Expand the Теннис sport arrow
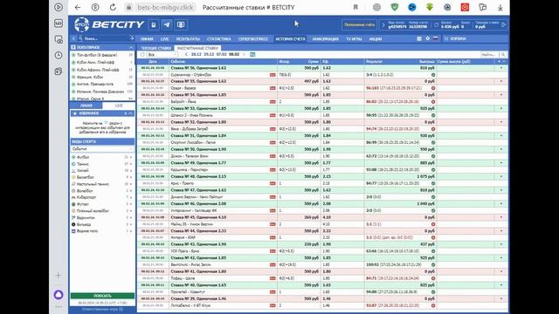The height and width of the screenshot is (314, 559). [131, 164]
